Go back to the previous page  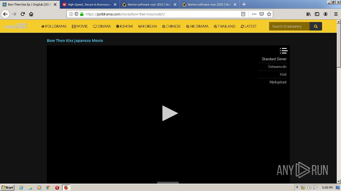(5, 14)
